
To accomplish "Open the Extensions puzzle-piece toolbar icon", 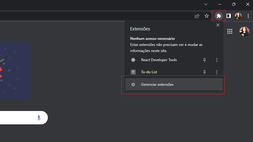I will click(219, 16).
